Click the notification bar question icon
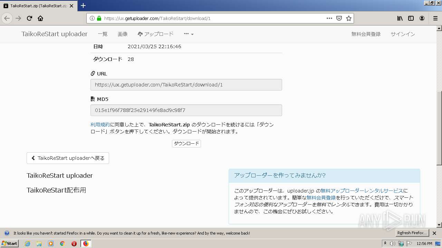This screenshot has width=442, height=248. point(7,233)
